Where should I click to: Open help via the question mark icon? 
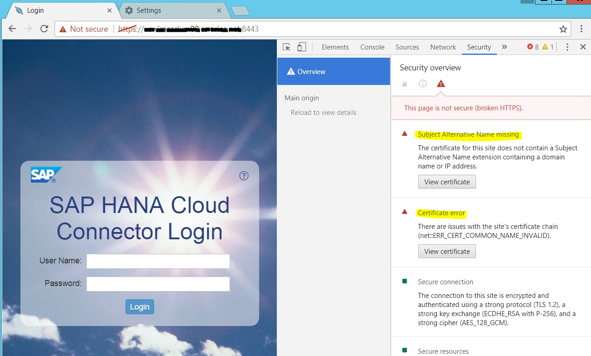click(244, 176)
